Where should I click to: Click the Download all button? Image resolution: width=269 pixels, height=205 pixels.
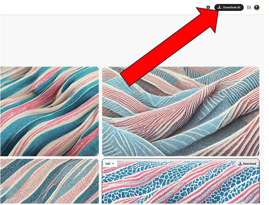click(x=229, y=7)
